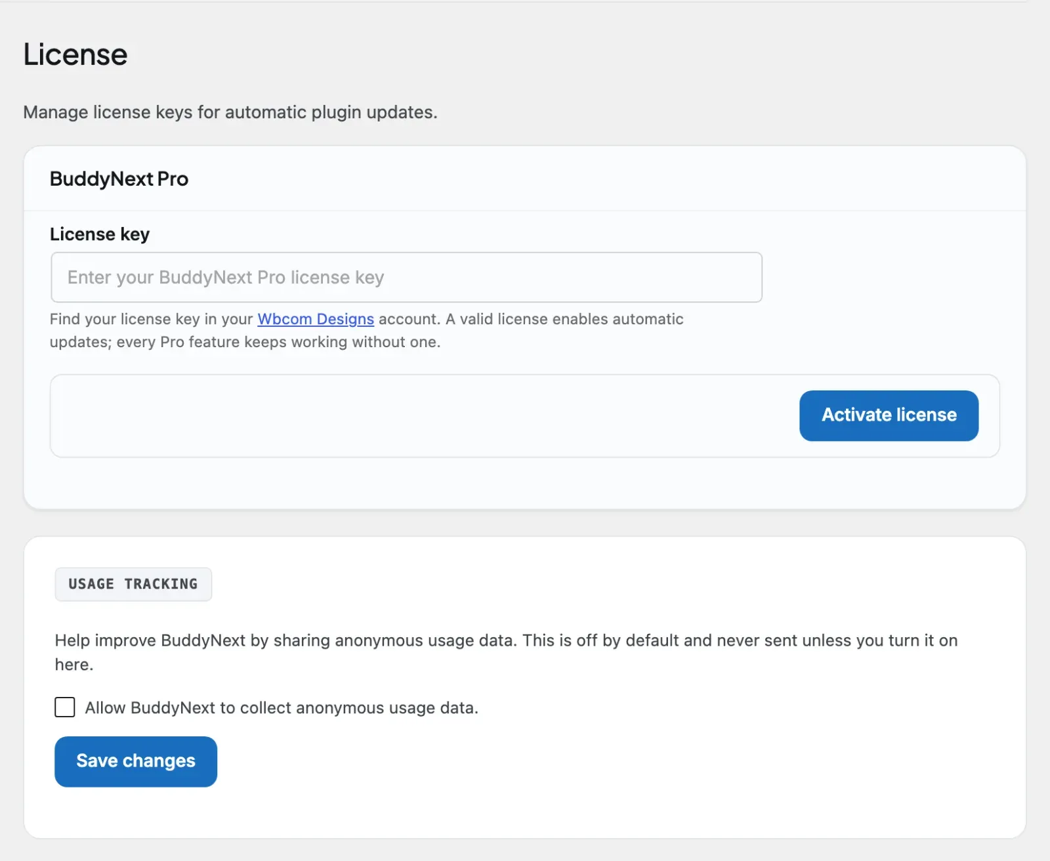The width and height of the screenshot is (1050, 861).
Task: Click the BuddyNext Pro card heading
Action: click(x=119, y=178)
